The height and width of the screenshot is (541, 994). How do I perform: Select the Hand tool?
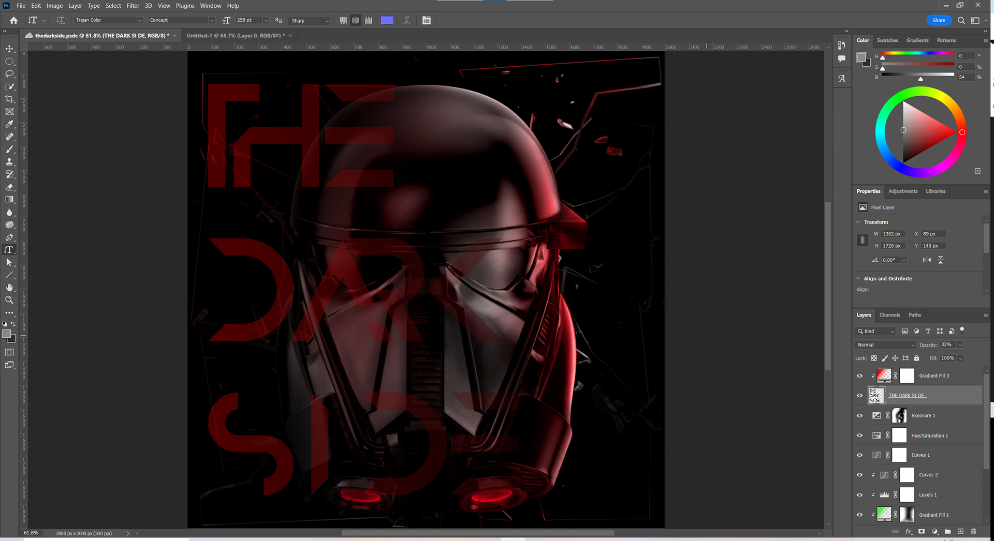[x=9, y=288]
